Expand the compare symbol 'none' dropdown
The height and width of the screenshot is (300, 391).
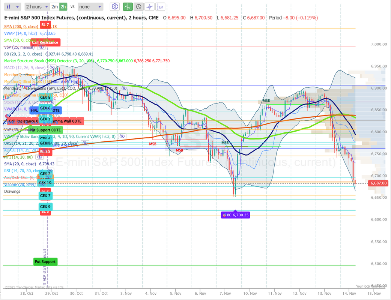pos(90,7)
